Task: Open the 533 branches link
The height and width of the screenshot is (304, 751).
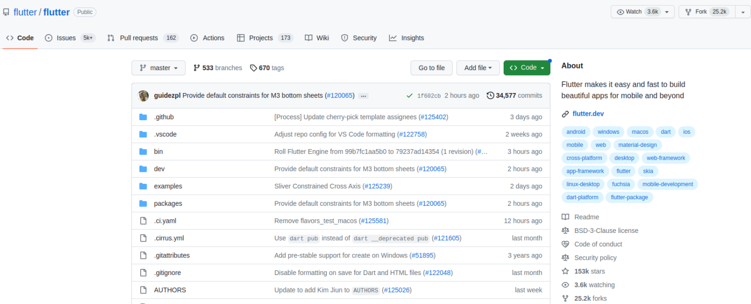Action: coord(218,68)
